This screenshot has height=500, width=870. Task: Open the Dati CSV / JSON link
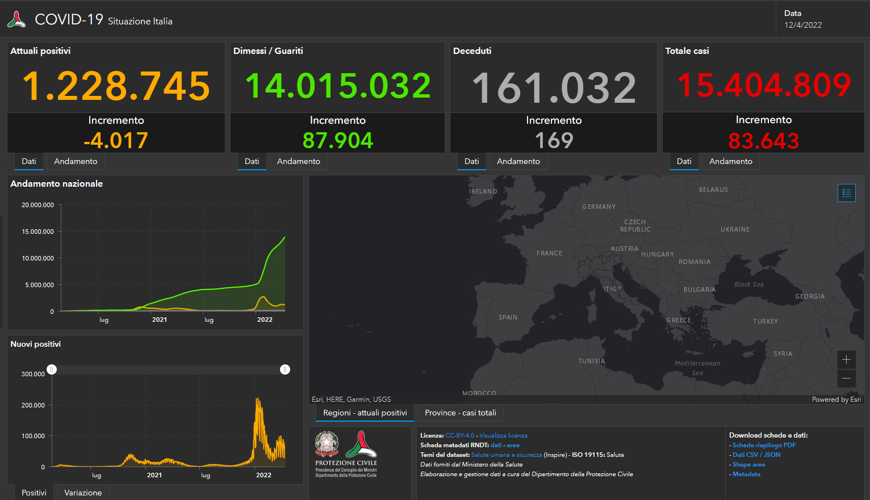[x=756, y=455]
